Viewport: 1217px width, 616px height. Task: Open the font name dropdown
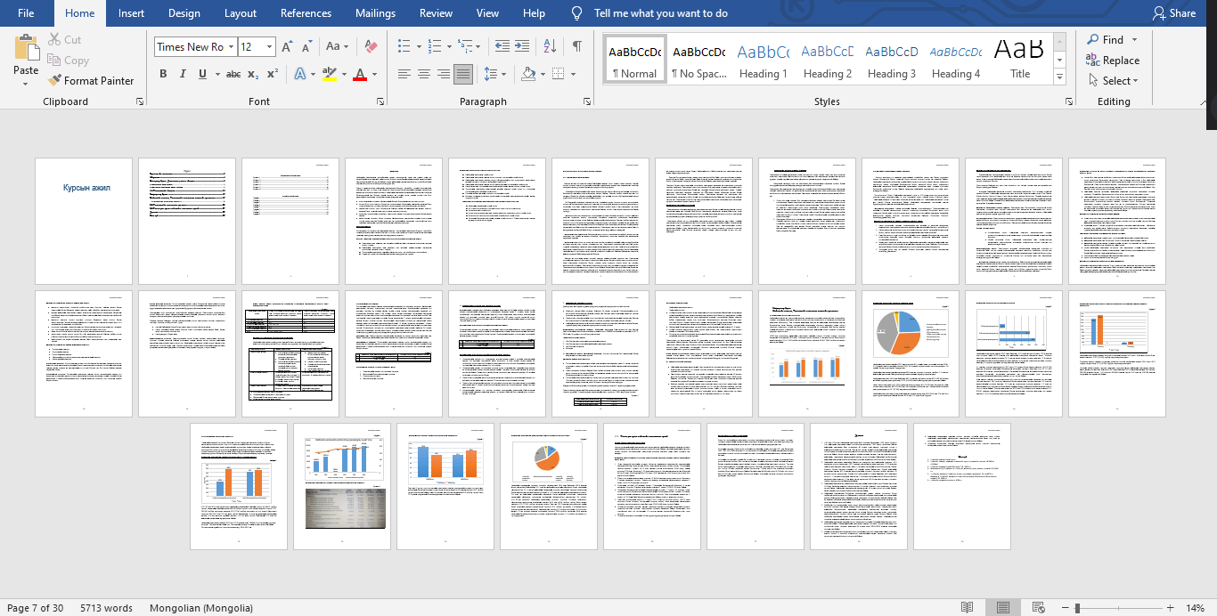[231, 47]
